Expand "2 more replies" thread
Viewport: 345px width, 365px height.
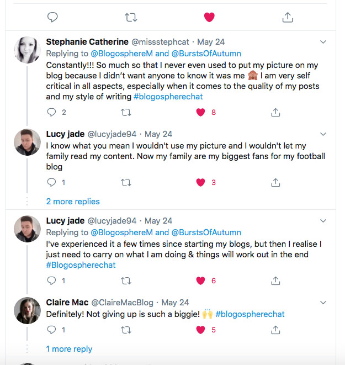pos(73,202)
